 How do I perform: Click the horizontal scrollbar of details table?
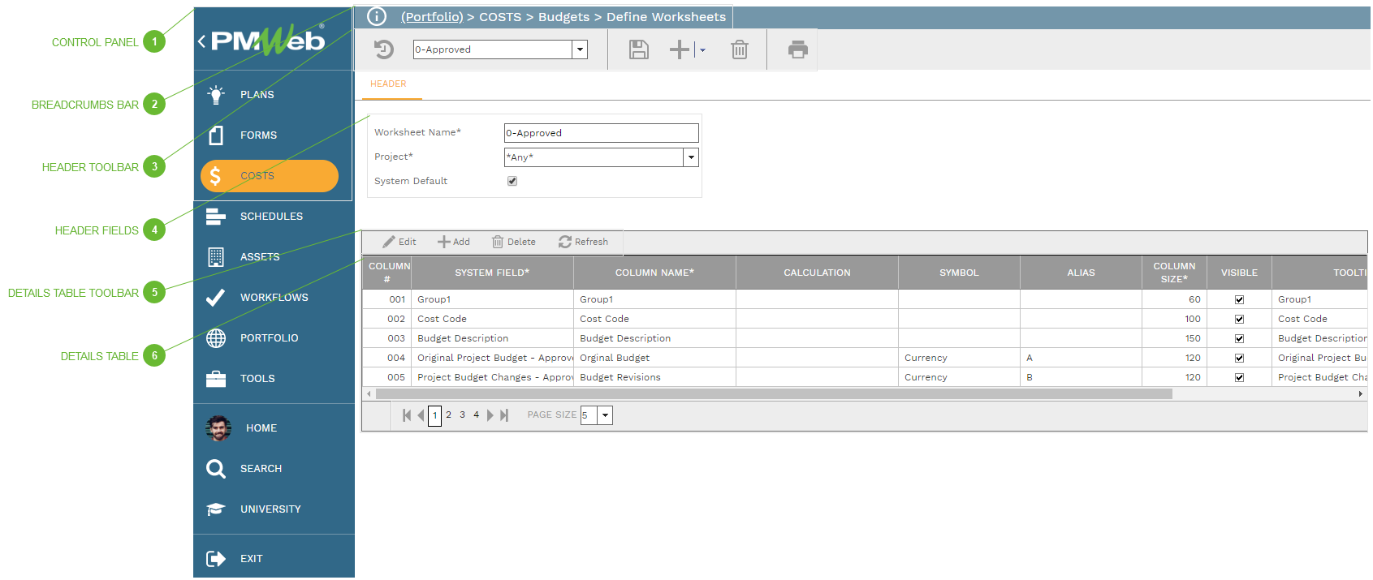click(773, 394)
